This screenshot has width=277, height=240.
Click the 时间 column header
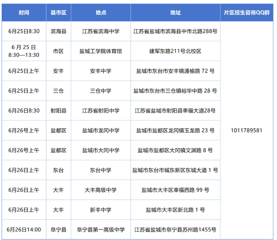24,13
